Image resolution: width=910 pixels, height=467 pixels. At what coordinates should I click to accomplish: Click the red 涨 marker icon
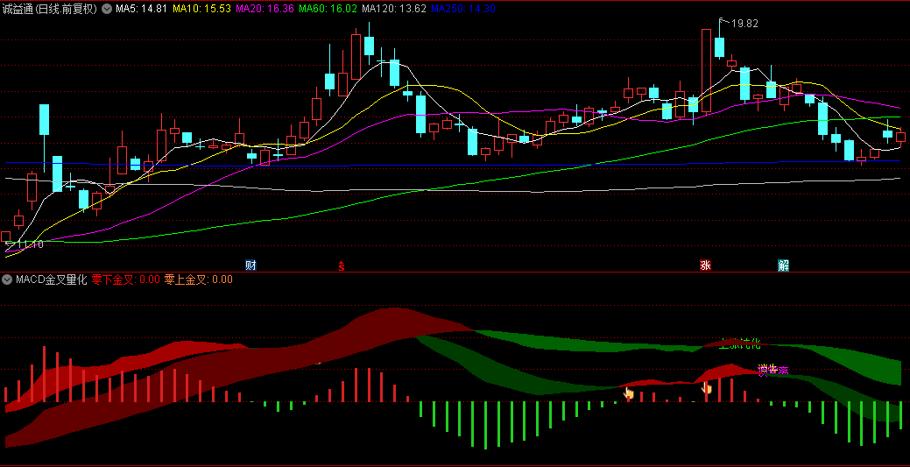[705, 266]
